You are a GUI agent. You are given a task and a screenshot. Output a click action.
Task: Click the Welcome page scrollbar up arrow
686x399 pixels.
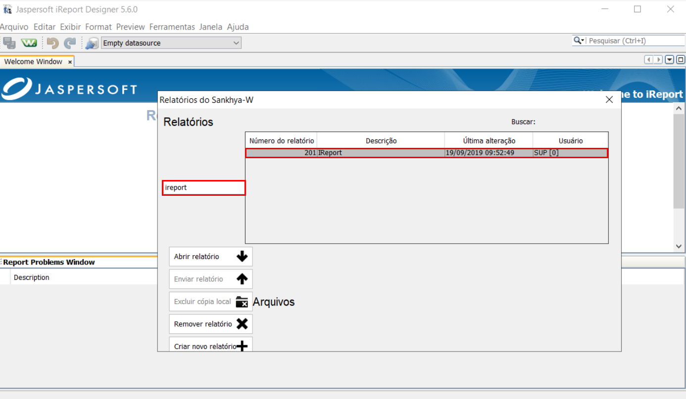point(679,108)
